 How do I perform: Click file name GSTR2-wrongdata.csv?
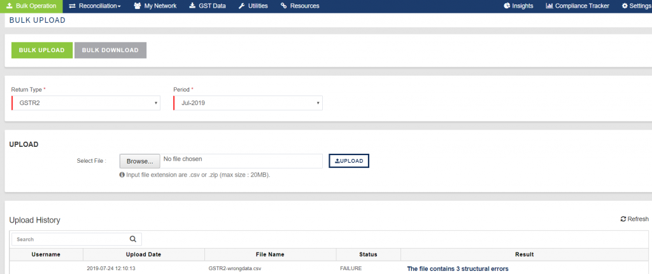[x=234, y=269]
